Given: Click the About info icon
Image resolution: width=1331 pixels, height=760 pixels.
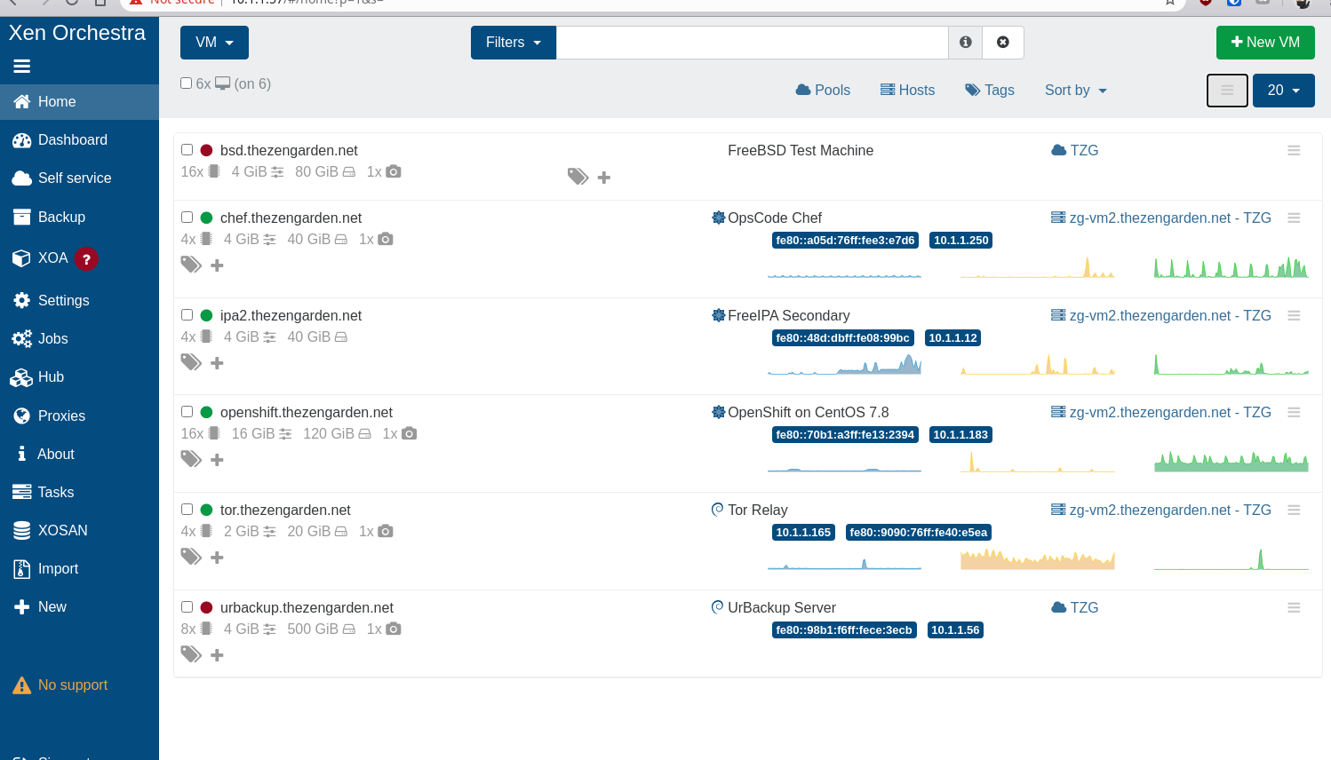Looking at the screenshot, I should coord(22,454).
